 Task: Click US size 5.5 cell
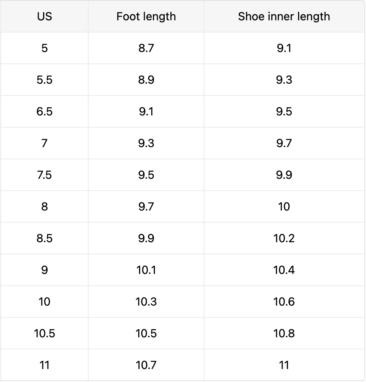click(x=44, y=80)
